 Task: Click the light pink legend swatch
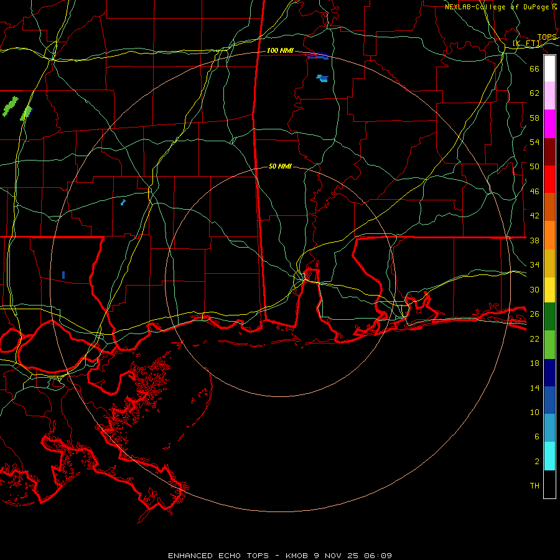(x=549, y=95)
